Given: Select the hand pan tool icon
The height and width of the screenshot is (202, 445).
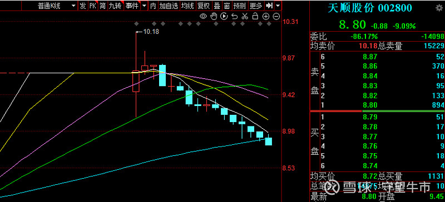Looking at the screenshot, I should coord(214,16).
